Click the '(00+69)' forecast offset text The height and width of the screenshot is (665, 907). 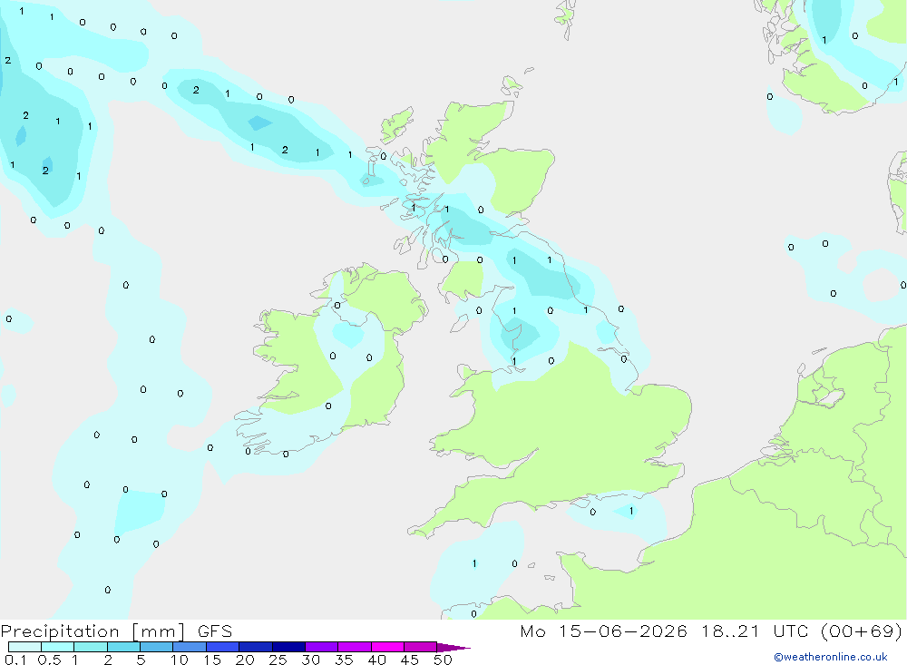pyautogui.click(x=862, y=631)
